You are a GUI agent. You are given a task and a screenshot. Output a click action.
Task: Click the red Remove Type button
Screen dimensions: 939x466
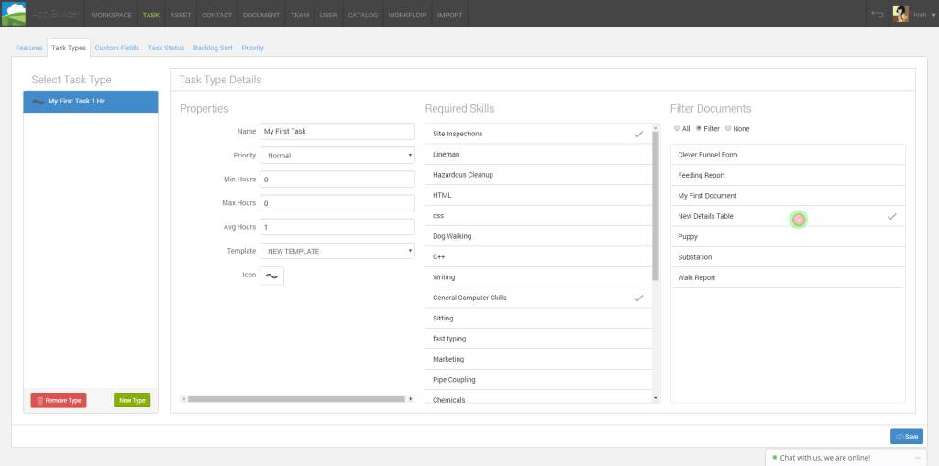(59, 401)
